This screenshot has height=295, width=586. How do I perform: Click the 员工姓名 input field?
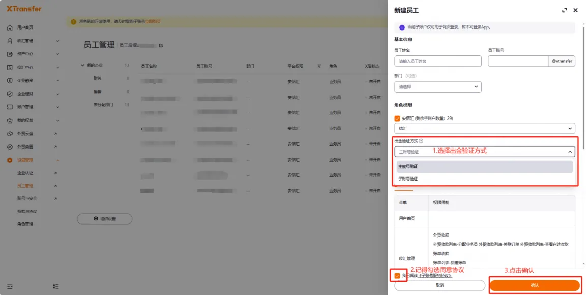[437, 61]
